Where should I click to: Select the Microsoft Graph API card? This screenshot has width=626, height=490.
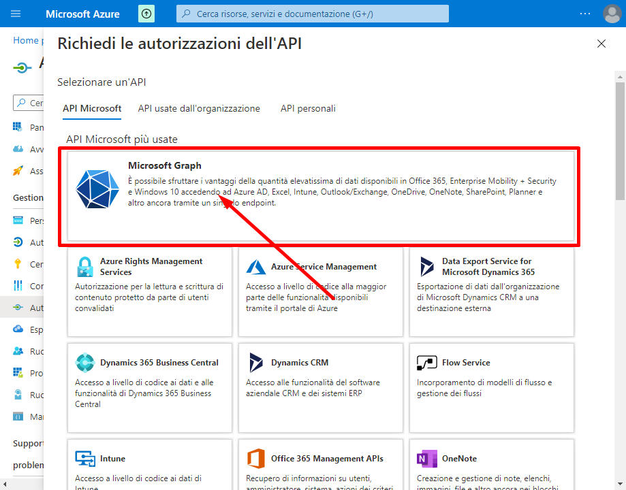(x=321, y=195)
